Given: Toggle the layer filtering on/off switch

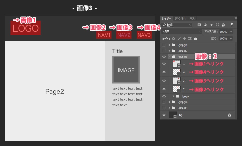Looking at the screenshot, I should (232, 25).
